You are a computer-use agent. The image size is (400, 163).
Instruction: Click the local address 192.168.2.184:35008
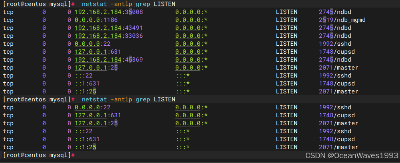pyautogui.click(x=109, y=12)
